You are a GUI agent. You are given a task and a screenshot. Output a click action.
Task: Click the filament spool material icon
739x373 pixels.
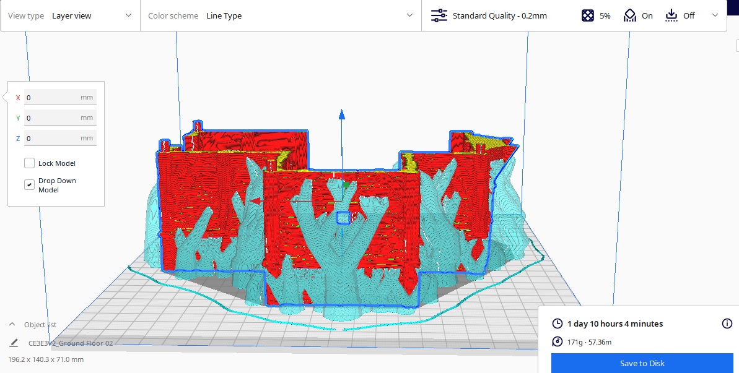click(557, 342)
